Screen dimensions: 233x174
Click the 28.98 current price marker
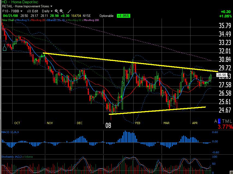tap(222, 75)
